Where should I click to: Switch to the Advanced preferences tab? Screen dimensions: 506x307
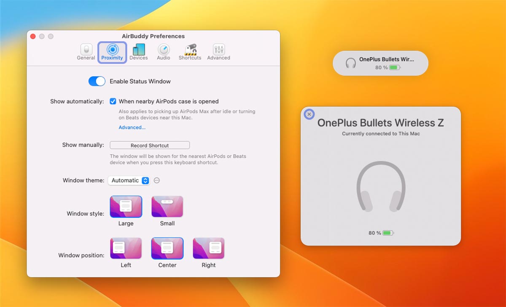(x=218, y=53)
